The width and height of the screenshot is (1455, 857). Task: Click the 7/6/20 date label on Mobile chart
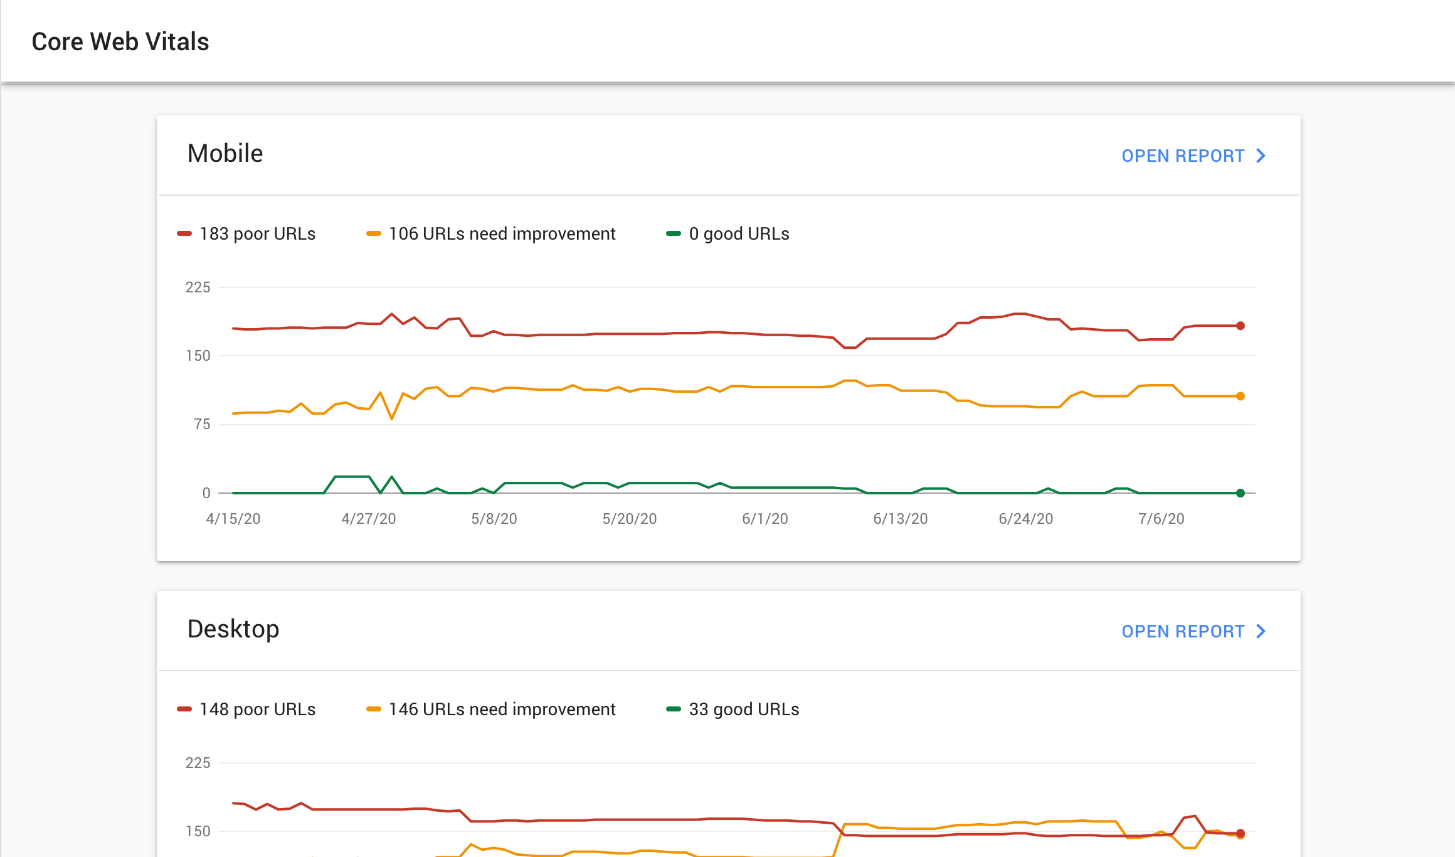click(1161, 519)
